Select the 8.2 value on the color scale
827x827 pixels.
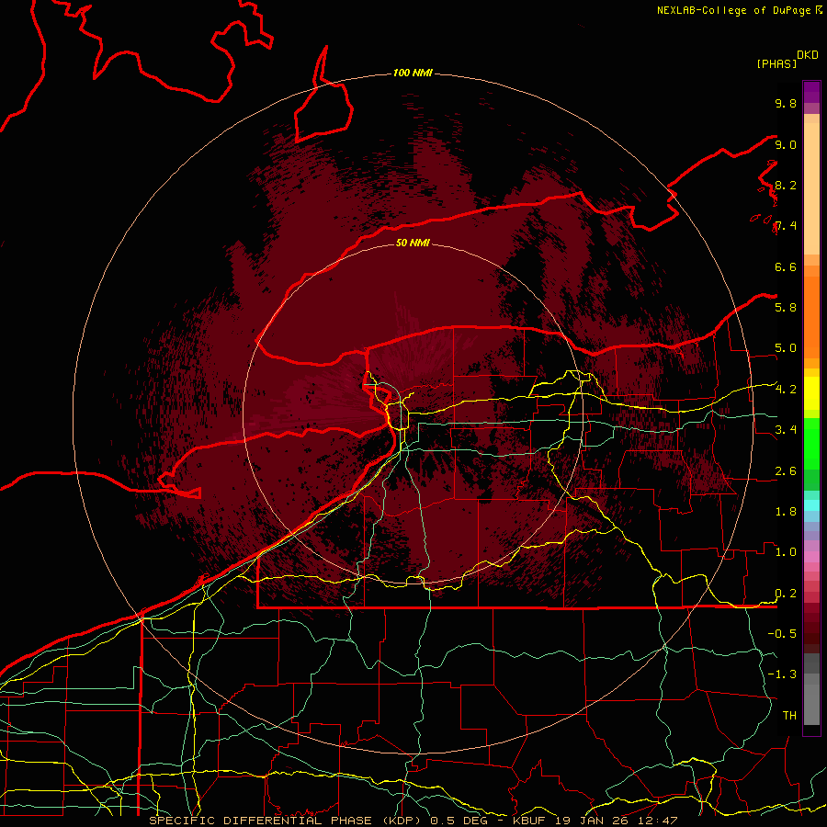(x=786, y=185)
